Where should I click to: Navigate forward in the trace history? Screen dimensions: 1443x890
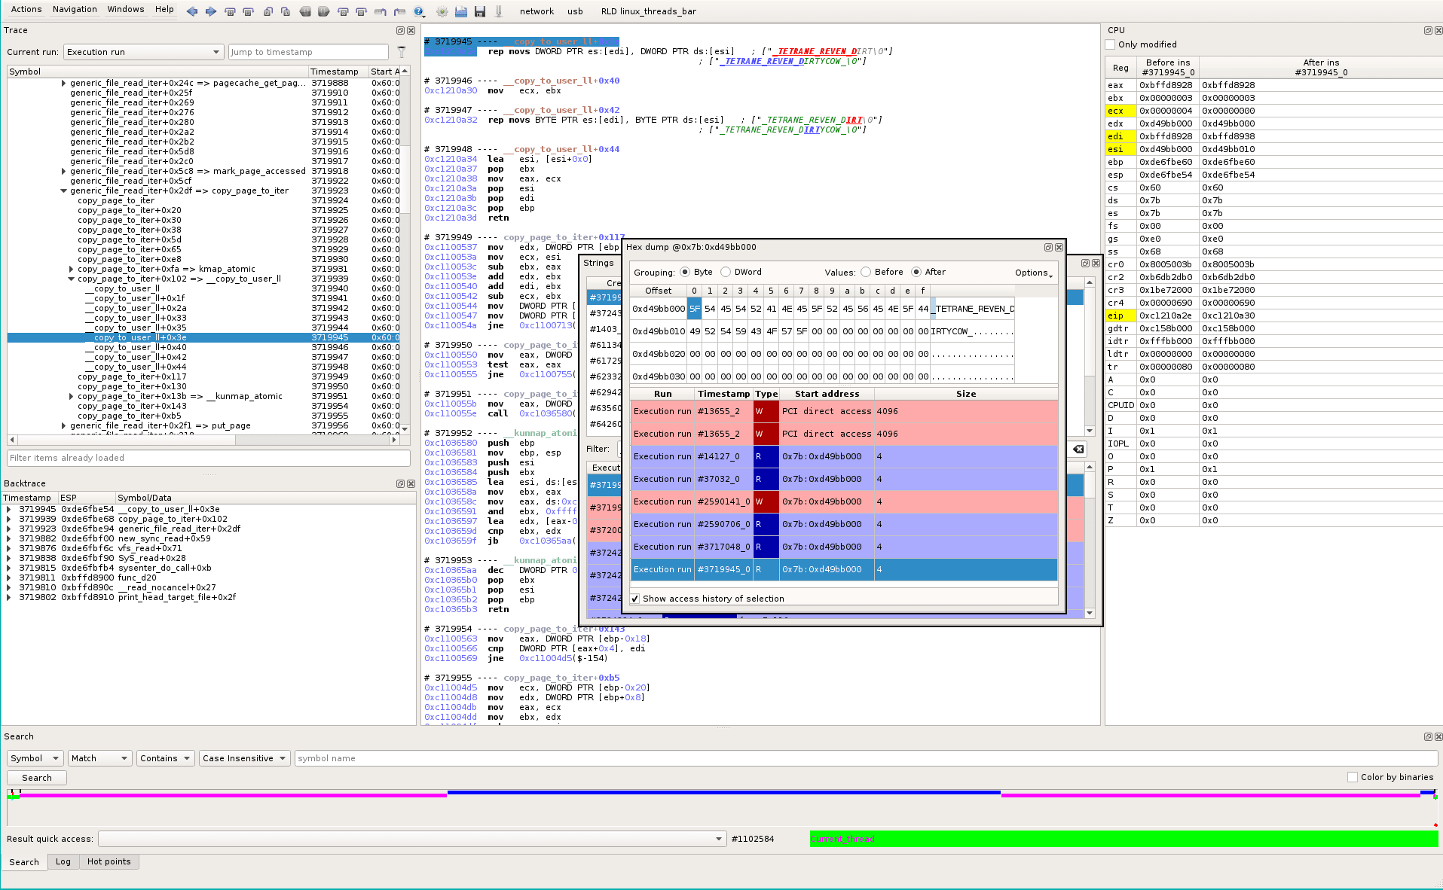click(210, 11)
